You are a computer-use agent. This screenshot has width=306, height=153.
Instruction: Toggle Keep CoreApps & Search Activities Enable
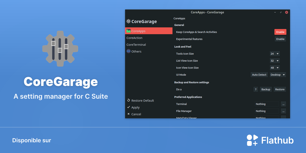tap(280, 32)
